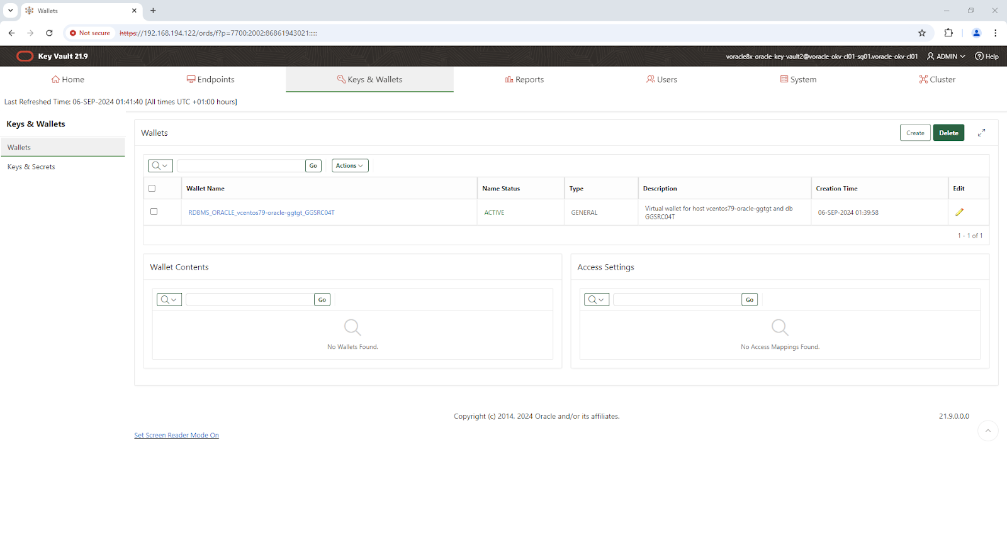Screen dimensions: 1007x545
Task: Expand the ADMIN user menu
Action: coord(946,57)
